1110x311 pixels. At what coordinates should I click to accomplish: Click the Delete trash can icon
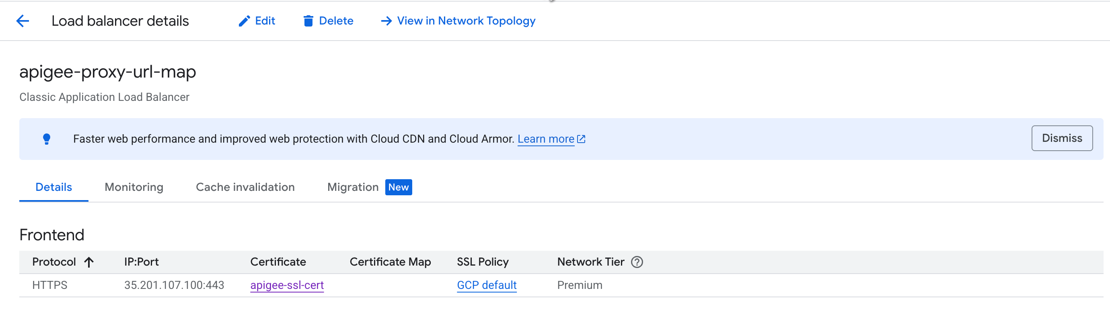pos(308,21)
